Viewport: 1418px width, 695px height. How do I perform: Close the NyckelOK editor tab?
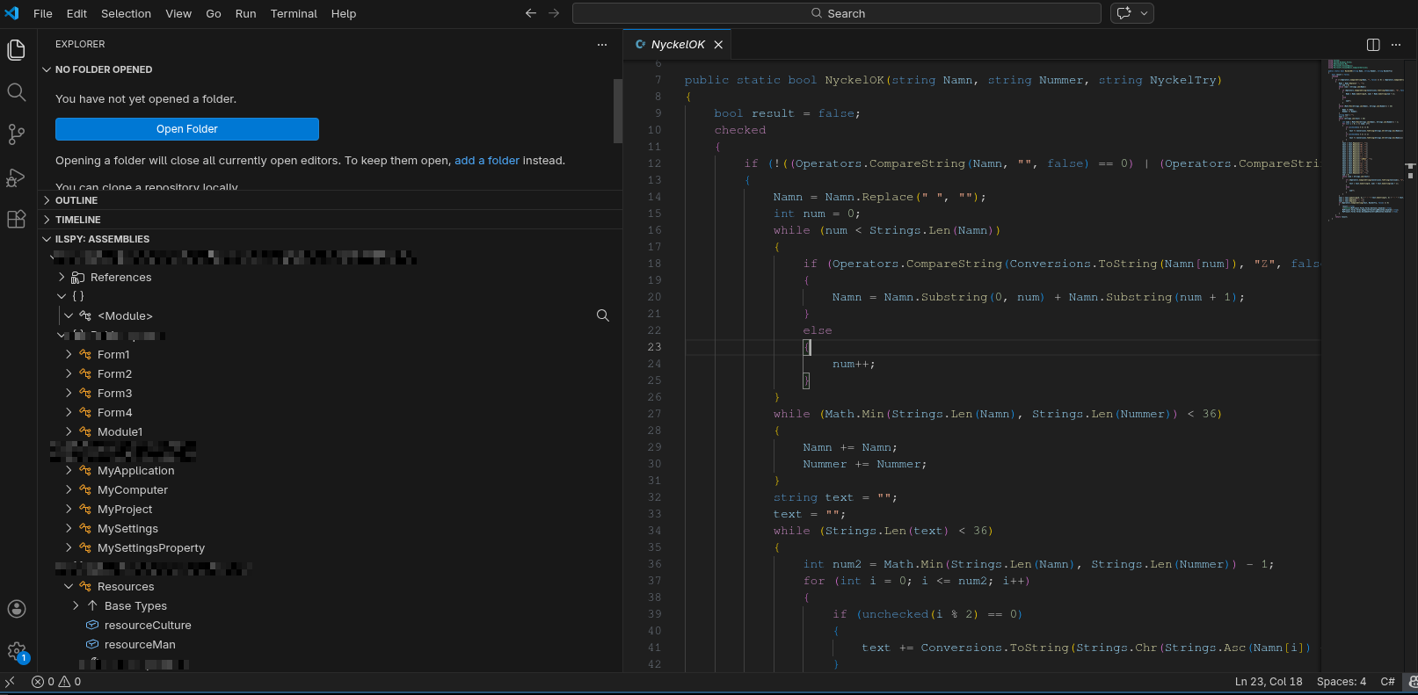pos(718,45)
